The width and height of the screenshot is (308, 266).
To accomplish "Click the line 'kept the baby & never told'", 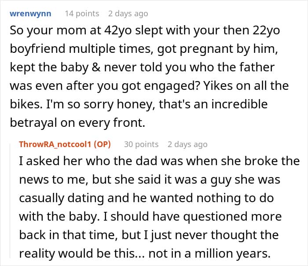I will 142,67.
